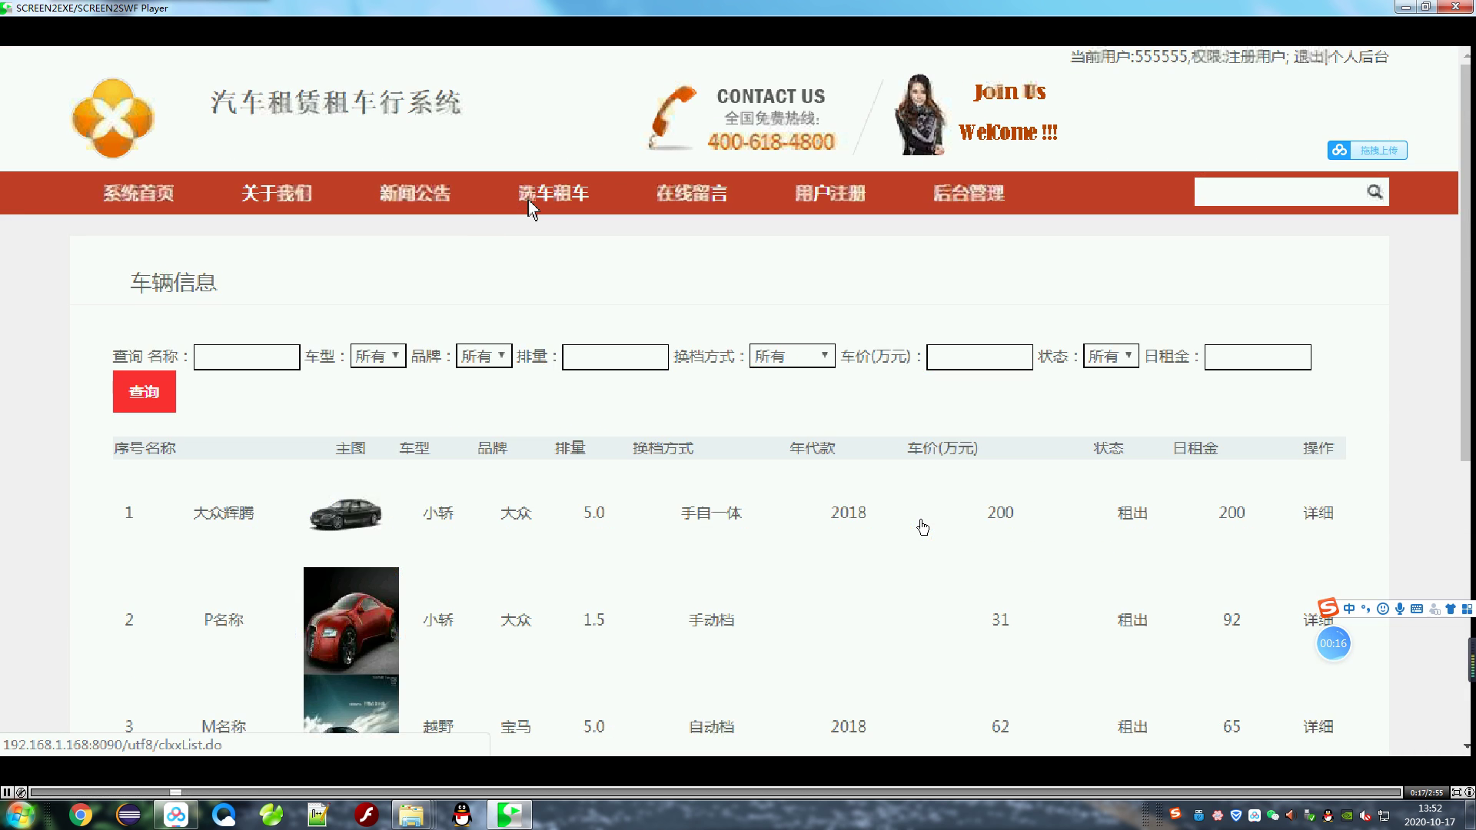Expand the 换档方式 dropdown filter
The image size is (1476, 830).
pyautogui.click(x=792, y=356)
